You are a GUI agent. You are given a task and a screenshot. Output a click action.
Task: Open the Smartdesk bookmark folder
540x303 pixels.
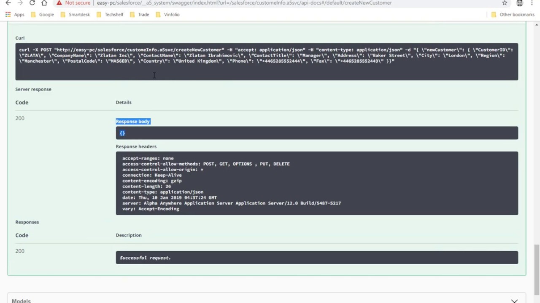point(75,14)
